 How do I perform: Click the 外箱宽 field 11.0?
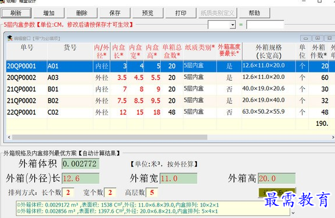point(179,179)
